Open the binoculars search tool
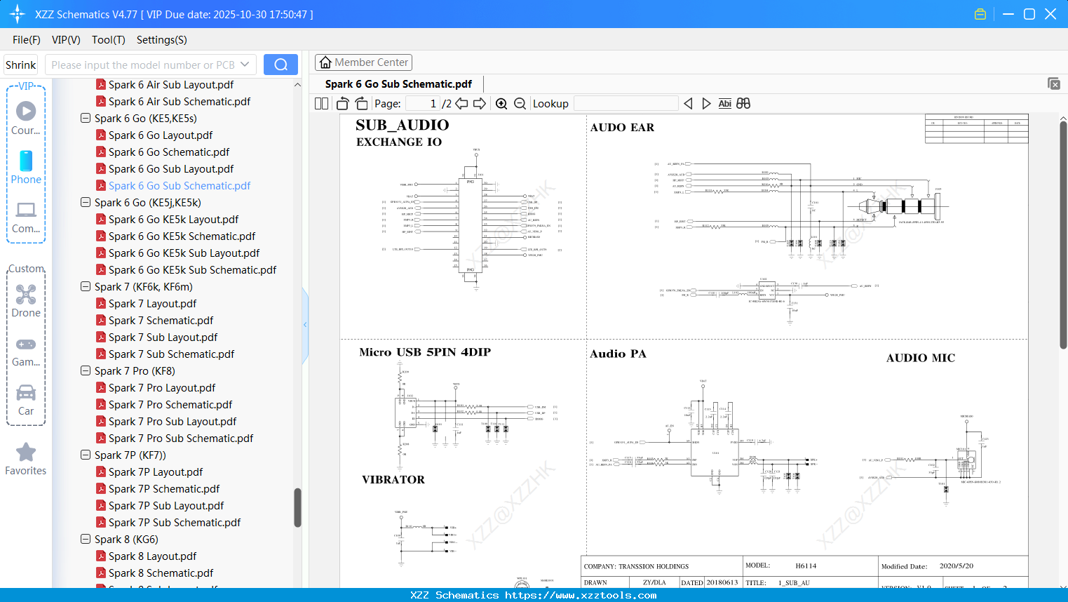The width and height of the screenshot is (1068, 602). coord(743,103)
